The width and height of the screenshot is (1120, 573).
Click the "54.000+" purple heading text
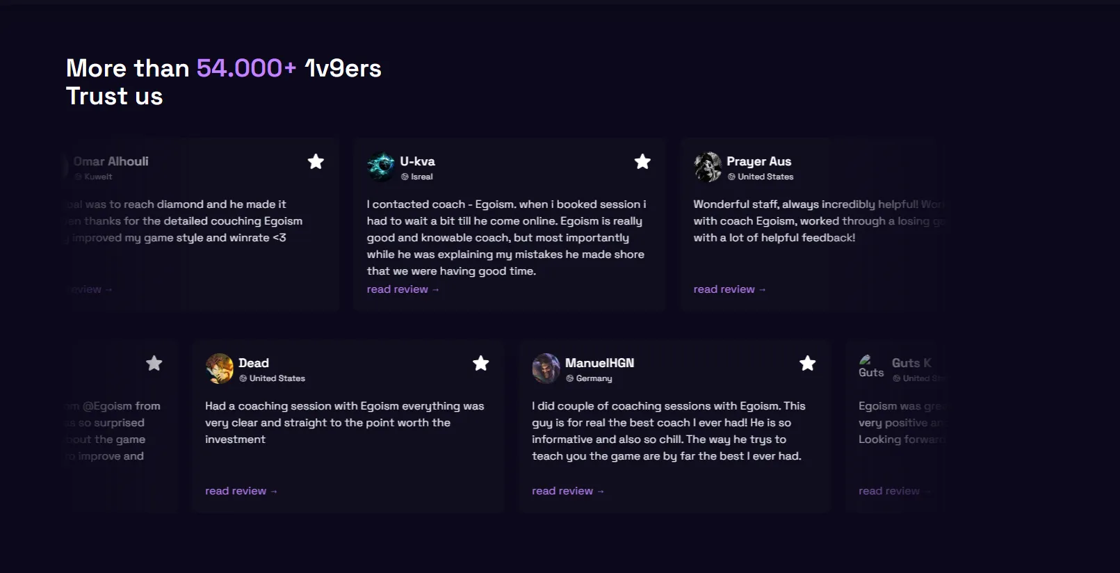pos(246,68)
